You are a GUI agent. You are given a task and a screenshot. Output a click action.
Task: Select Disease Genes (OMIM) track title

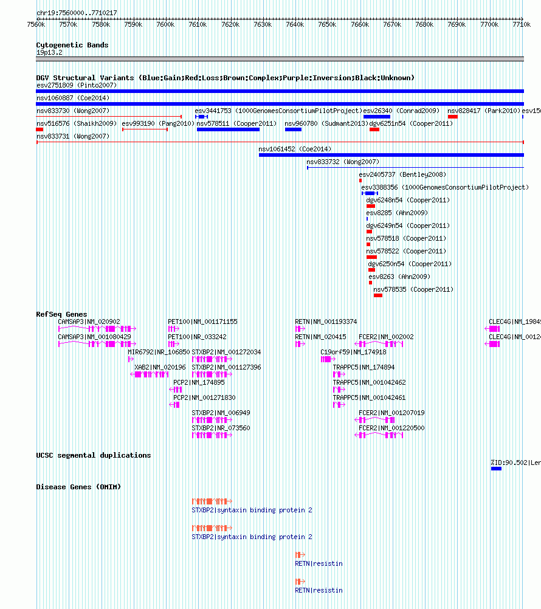[78, 487]
